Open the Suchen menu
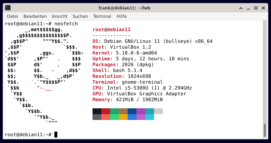This screenshot has height=143, width=271. tap(80, 16)
